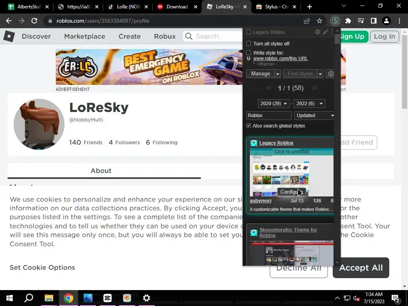
Task: Show hidden system tray icons
Action: pos(337,298)
